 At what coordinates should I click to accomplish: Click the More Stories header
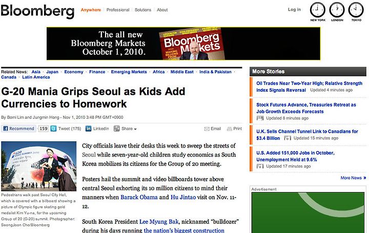[308, 72]
